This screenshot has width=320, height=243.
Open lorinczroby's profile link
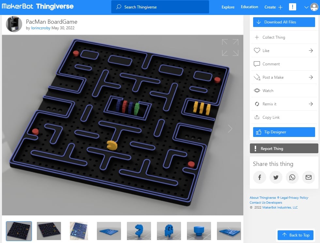click(41, 28)
